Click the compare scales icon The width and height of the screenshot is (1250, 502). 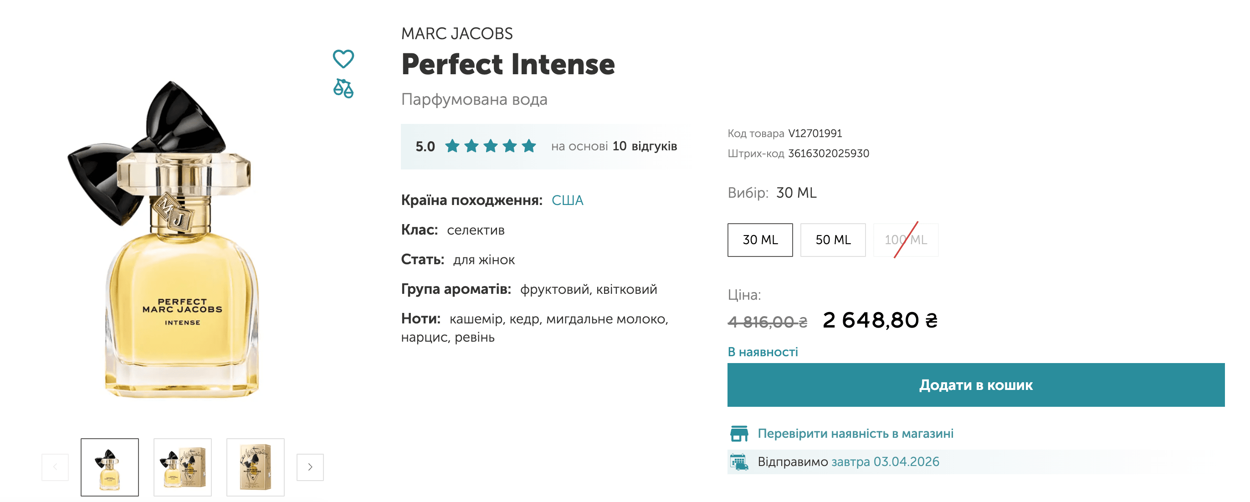click(343, 88)
